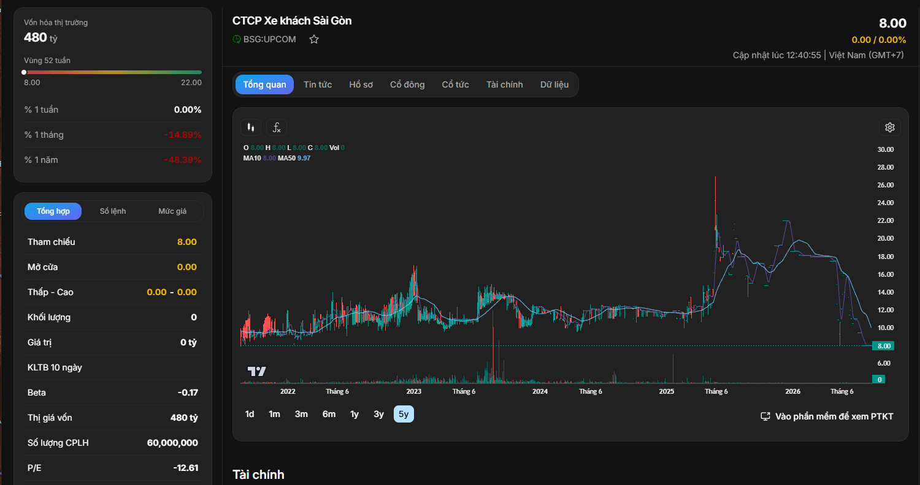Image resolution: width=920 pixels, height=485 pixels.
Task: Switch to the Tổng quan tab
Action: coord(264,85)
